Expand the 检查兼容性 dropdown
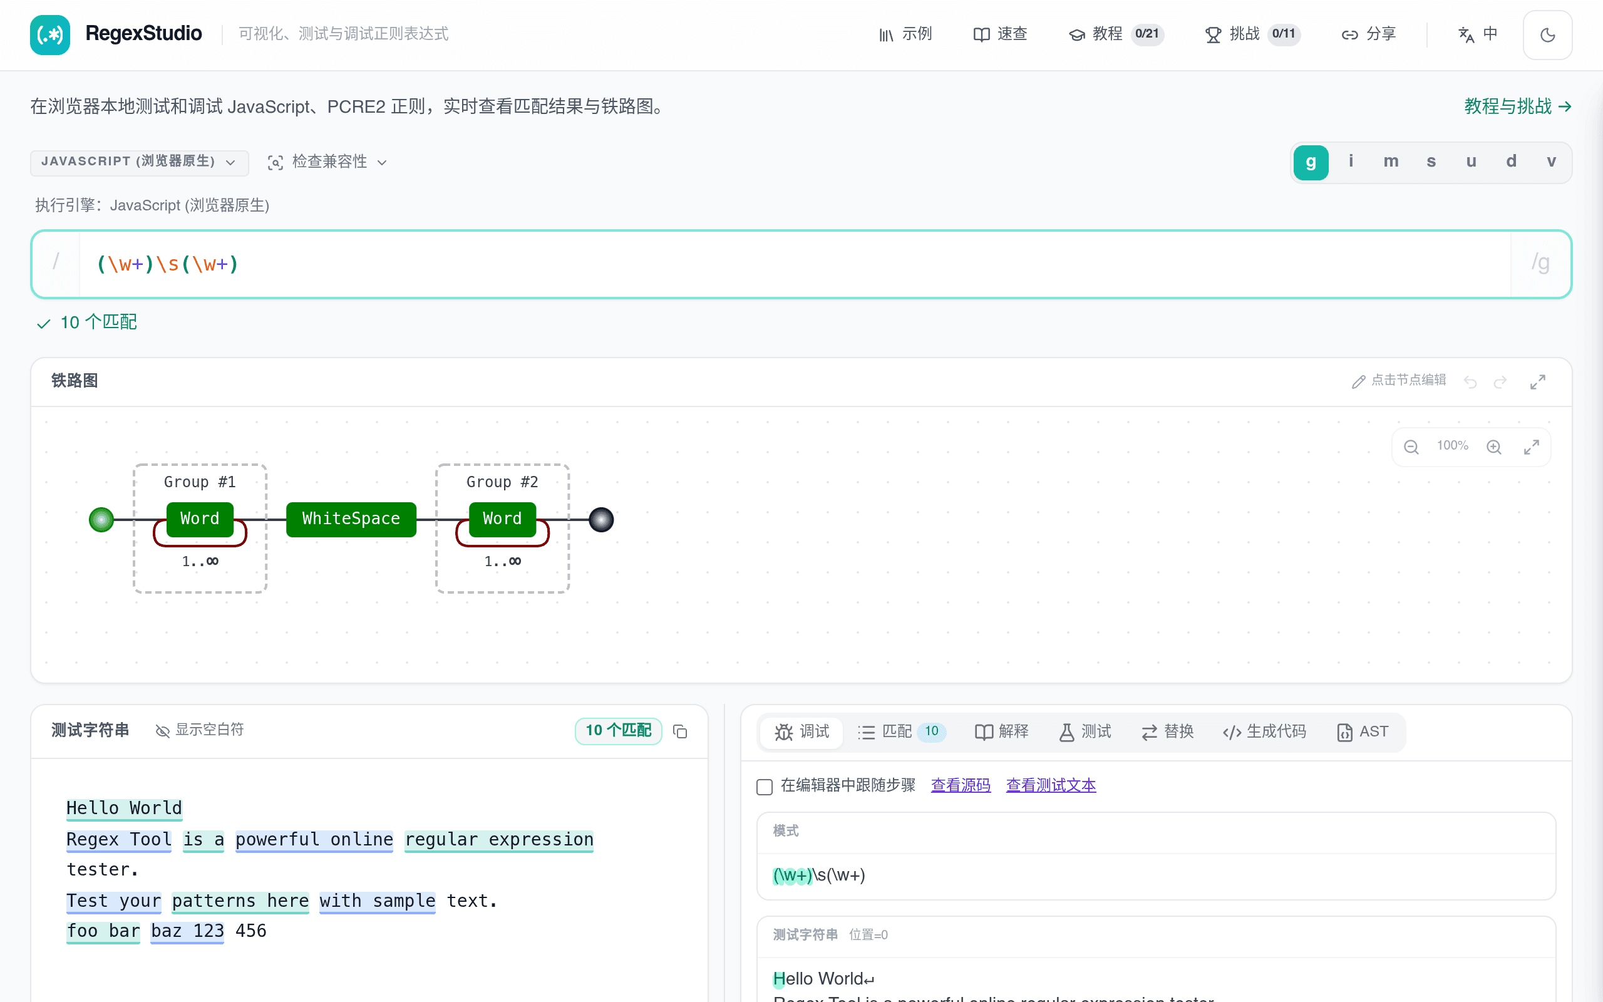The height and width of the screenshot is (1002, 1603). coord(327,162)
